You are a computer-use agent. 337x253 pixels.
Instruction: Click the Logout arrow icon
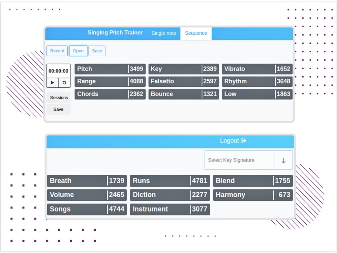244,141
